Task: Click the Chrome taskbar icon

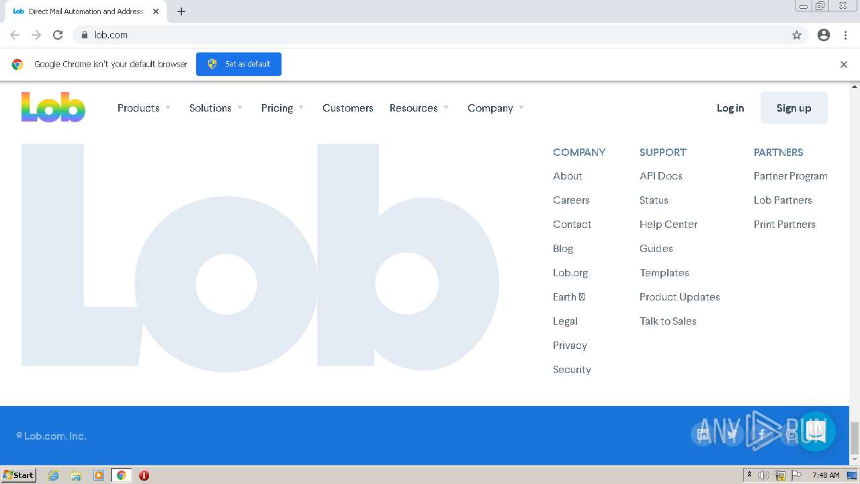Action: (121, 475)
